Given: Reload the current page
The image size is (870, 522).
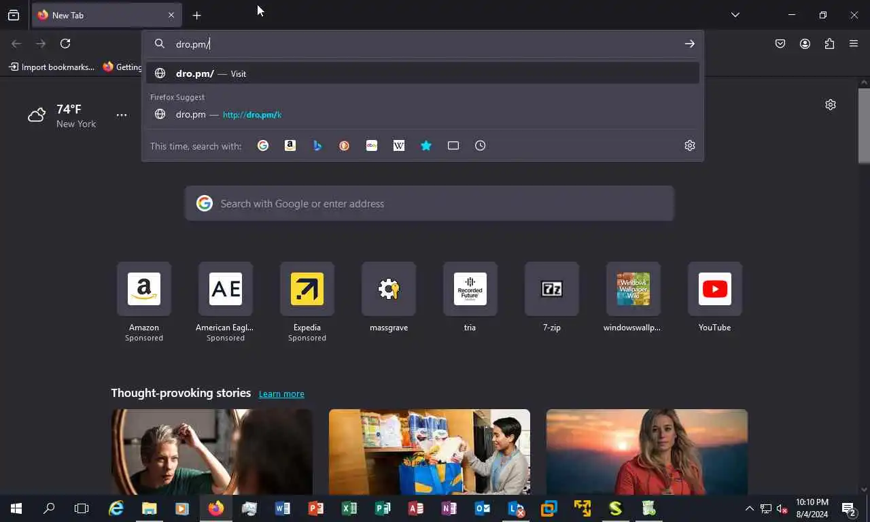Looking at the screenshot, I should 65,43.
